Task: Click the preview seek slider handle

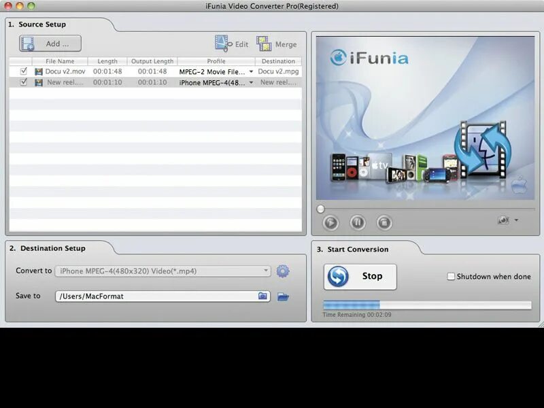Action: point(320,209)
